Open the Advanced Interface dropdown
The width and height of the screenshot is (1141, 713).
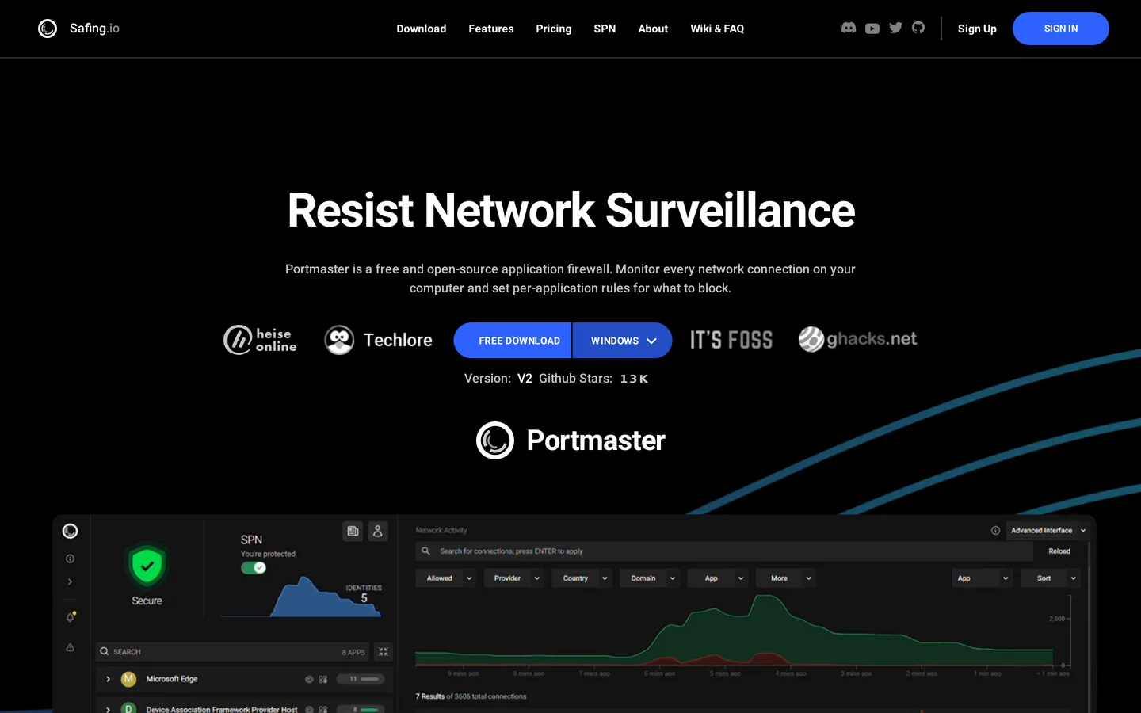1048,530
